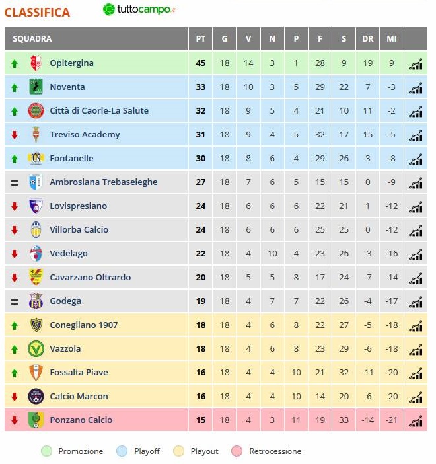Open the Cavarzano Oltrardo team link

[x=91, y=277]
